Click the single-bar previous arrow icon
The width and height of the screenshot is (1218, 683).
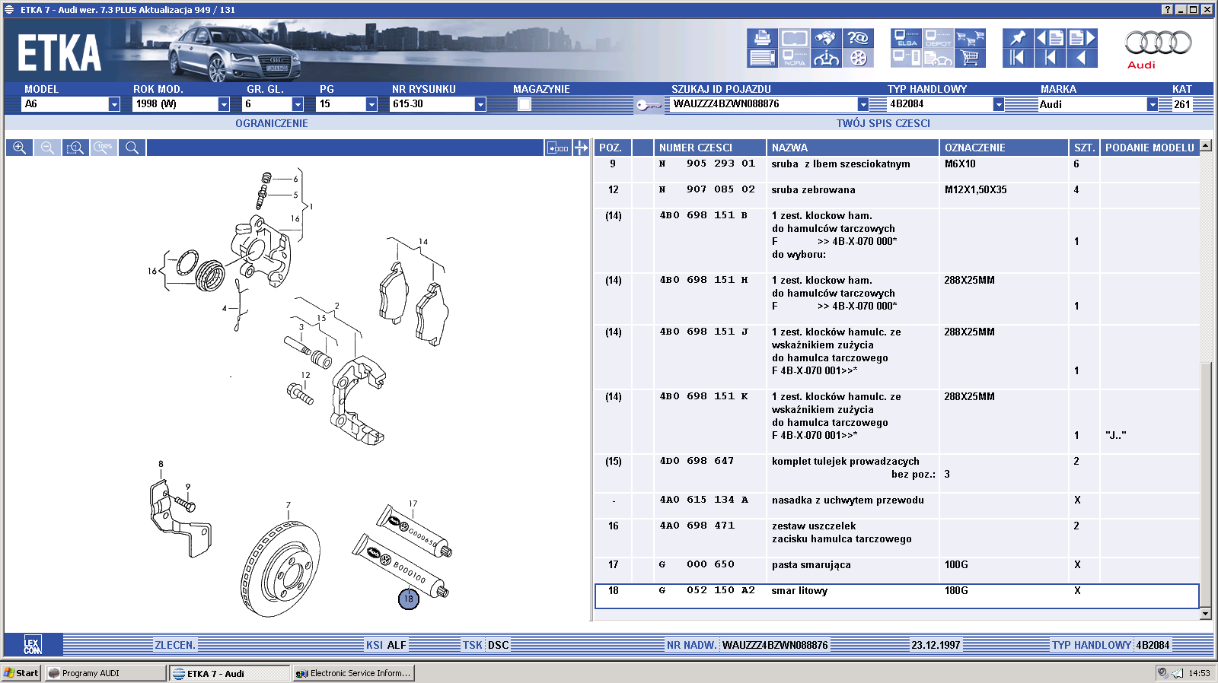[1050, 58]
